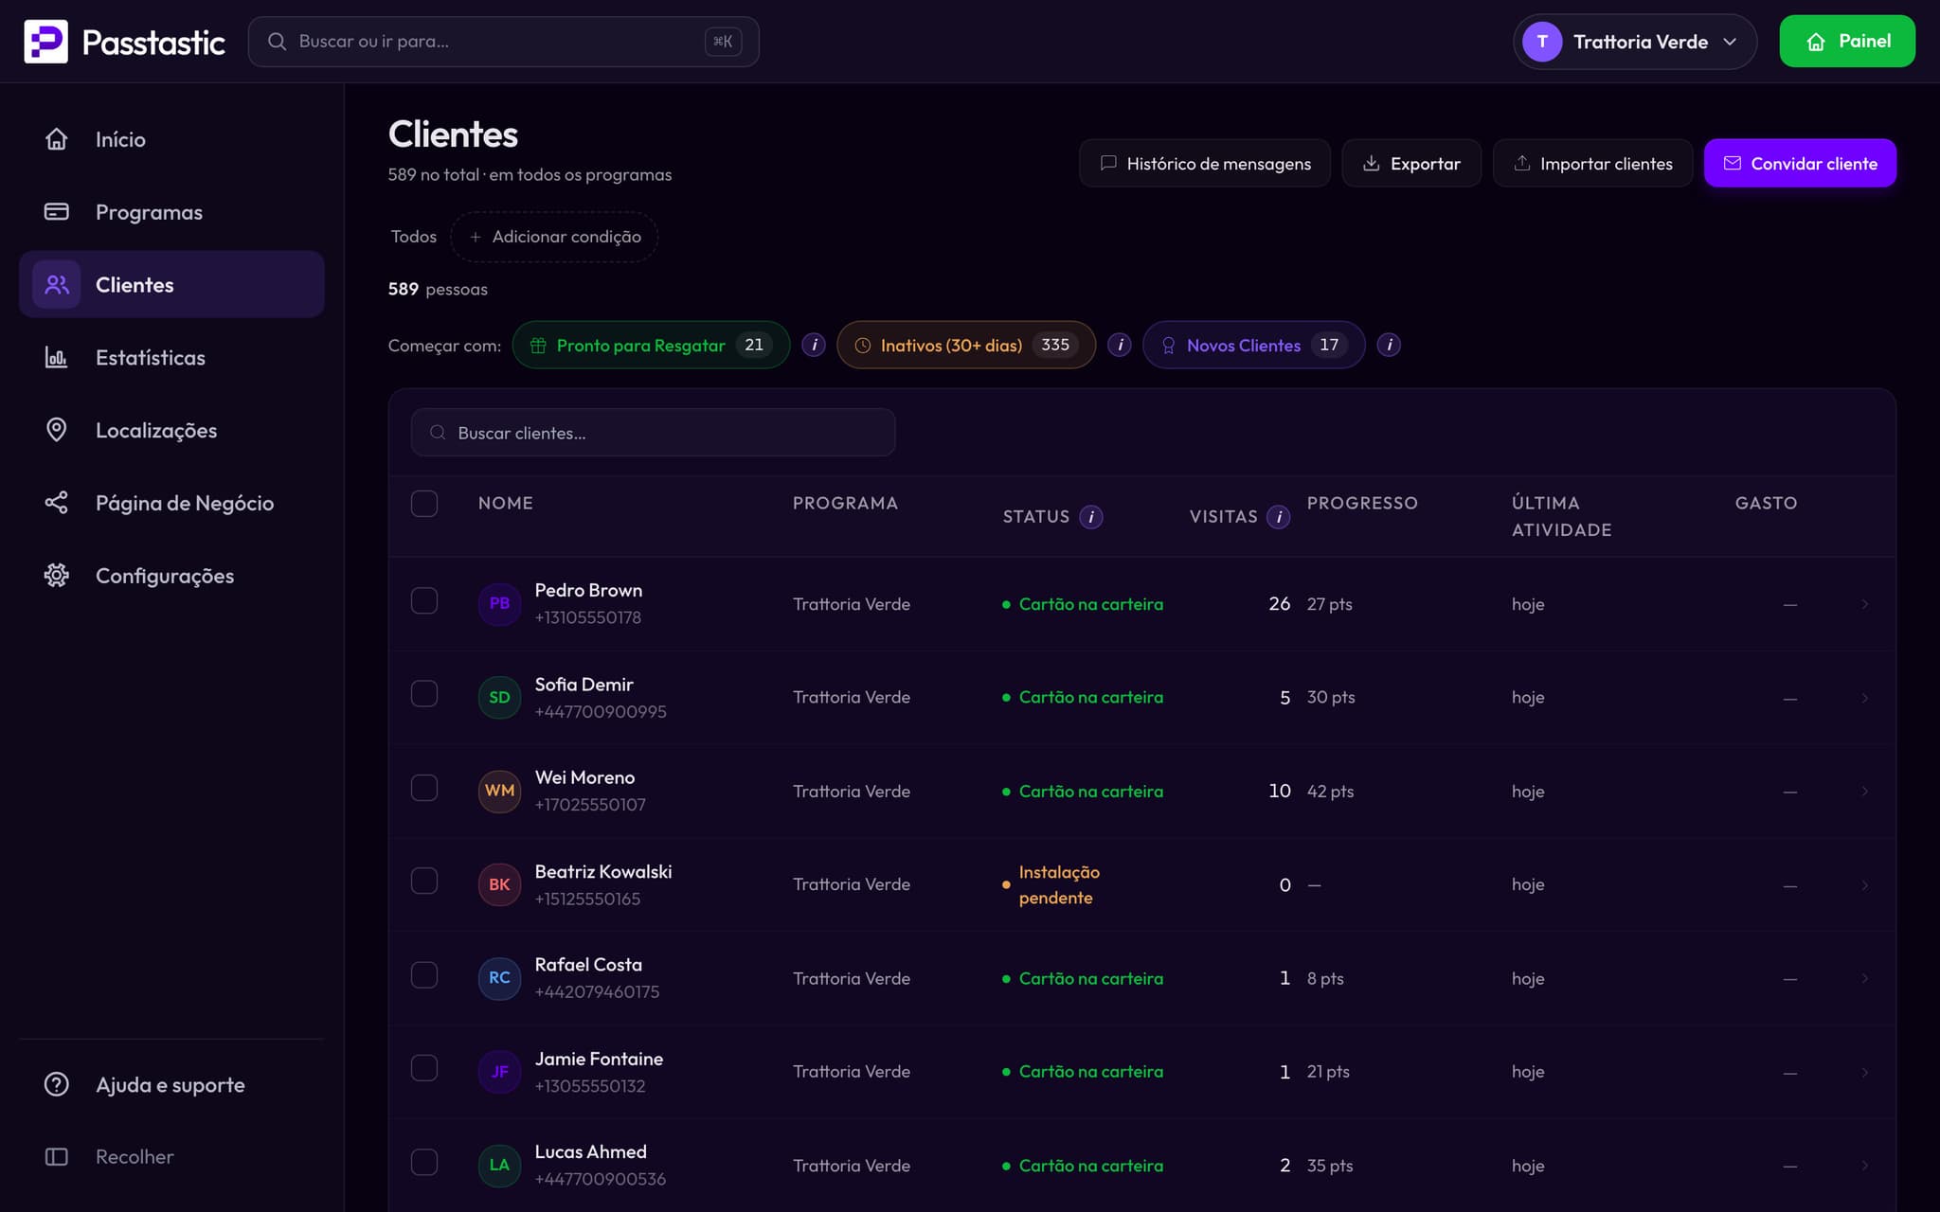Click Importar clientes button
The width and height of the screenshot is (1940, 1212).
[x=1592, y=163]
